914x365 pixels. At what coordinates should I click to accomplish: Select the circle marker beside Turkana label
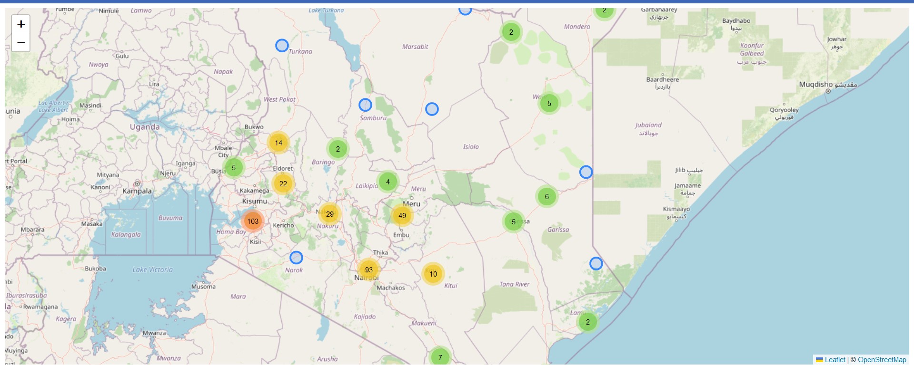click(x=282, y=46)
